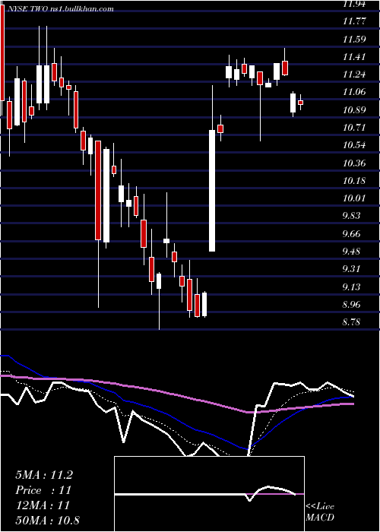Click the '50MA : 10.8' indicator text
The width and height of the screenshot is (380, 532).
click(47, 520)
